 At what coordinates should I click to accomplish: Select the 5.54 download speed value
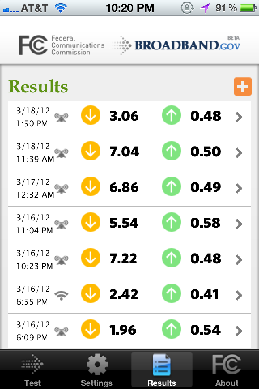(124, 223)
